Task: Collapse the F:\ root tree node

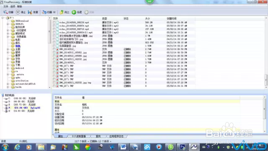Action: pos(3,18)
